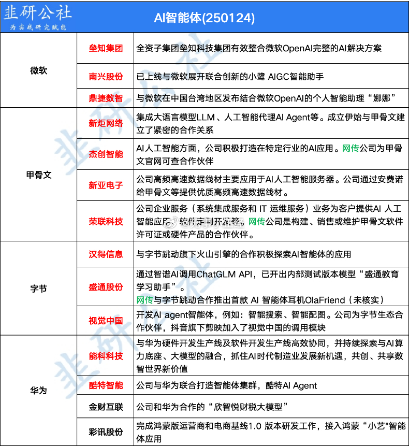Click the green 网传 in 杰创智能 row

point(350,148)
